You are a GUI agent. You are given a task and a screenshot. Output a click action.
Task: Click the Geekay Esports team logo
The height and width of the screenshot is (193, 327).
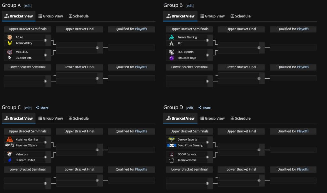click(x=171, y=139)
